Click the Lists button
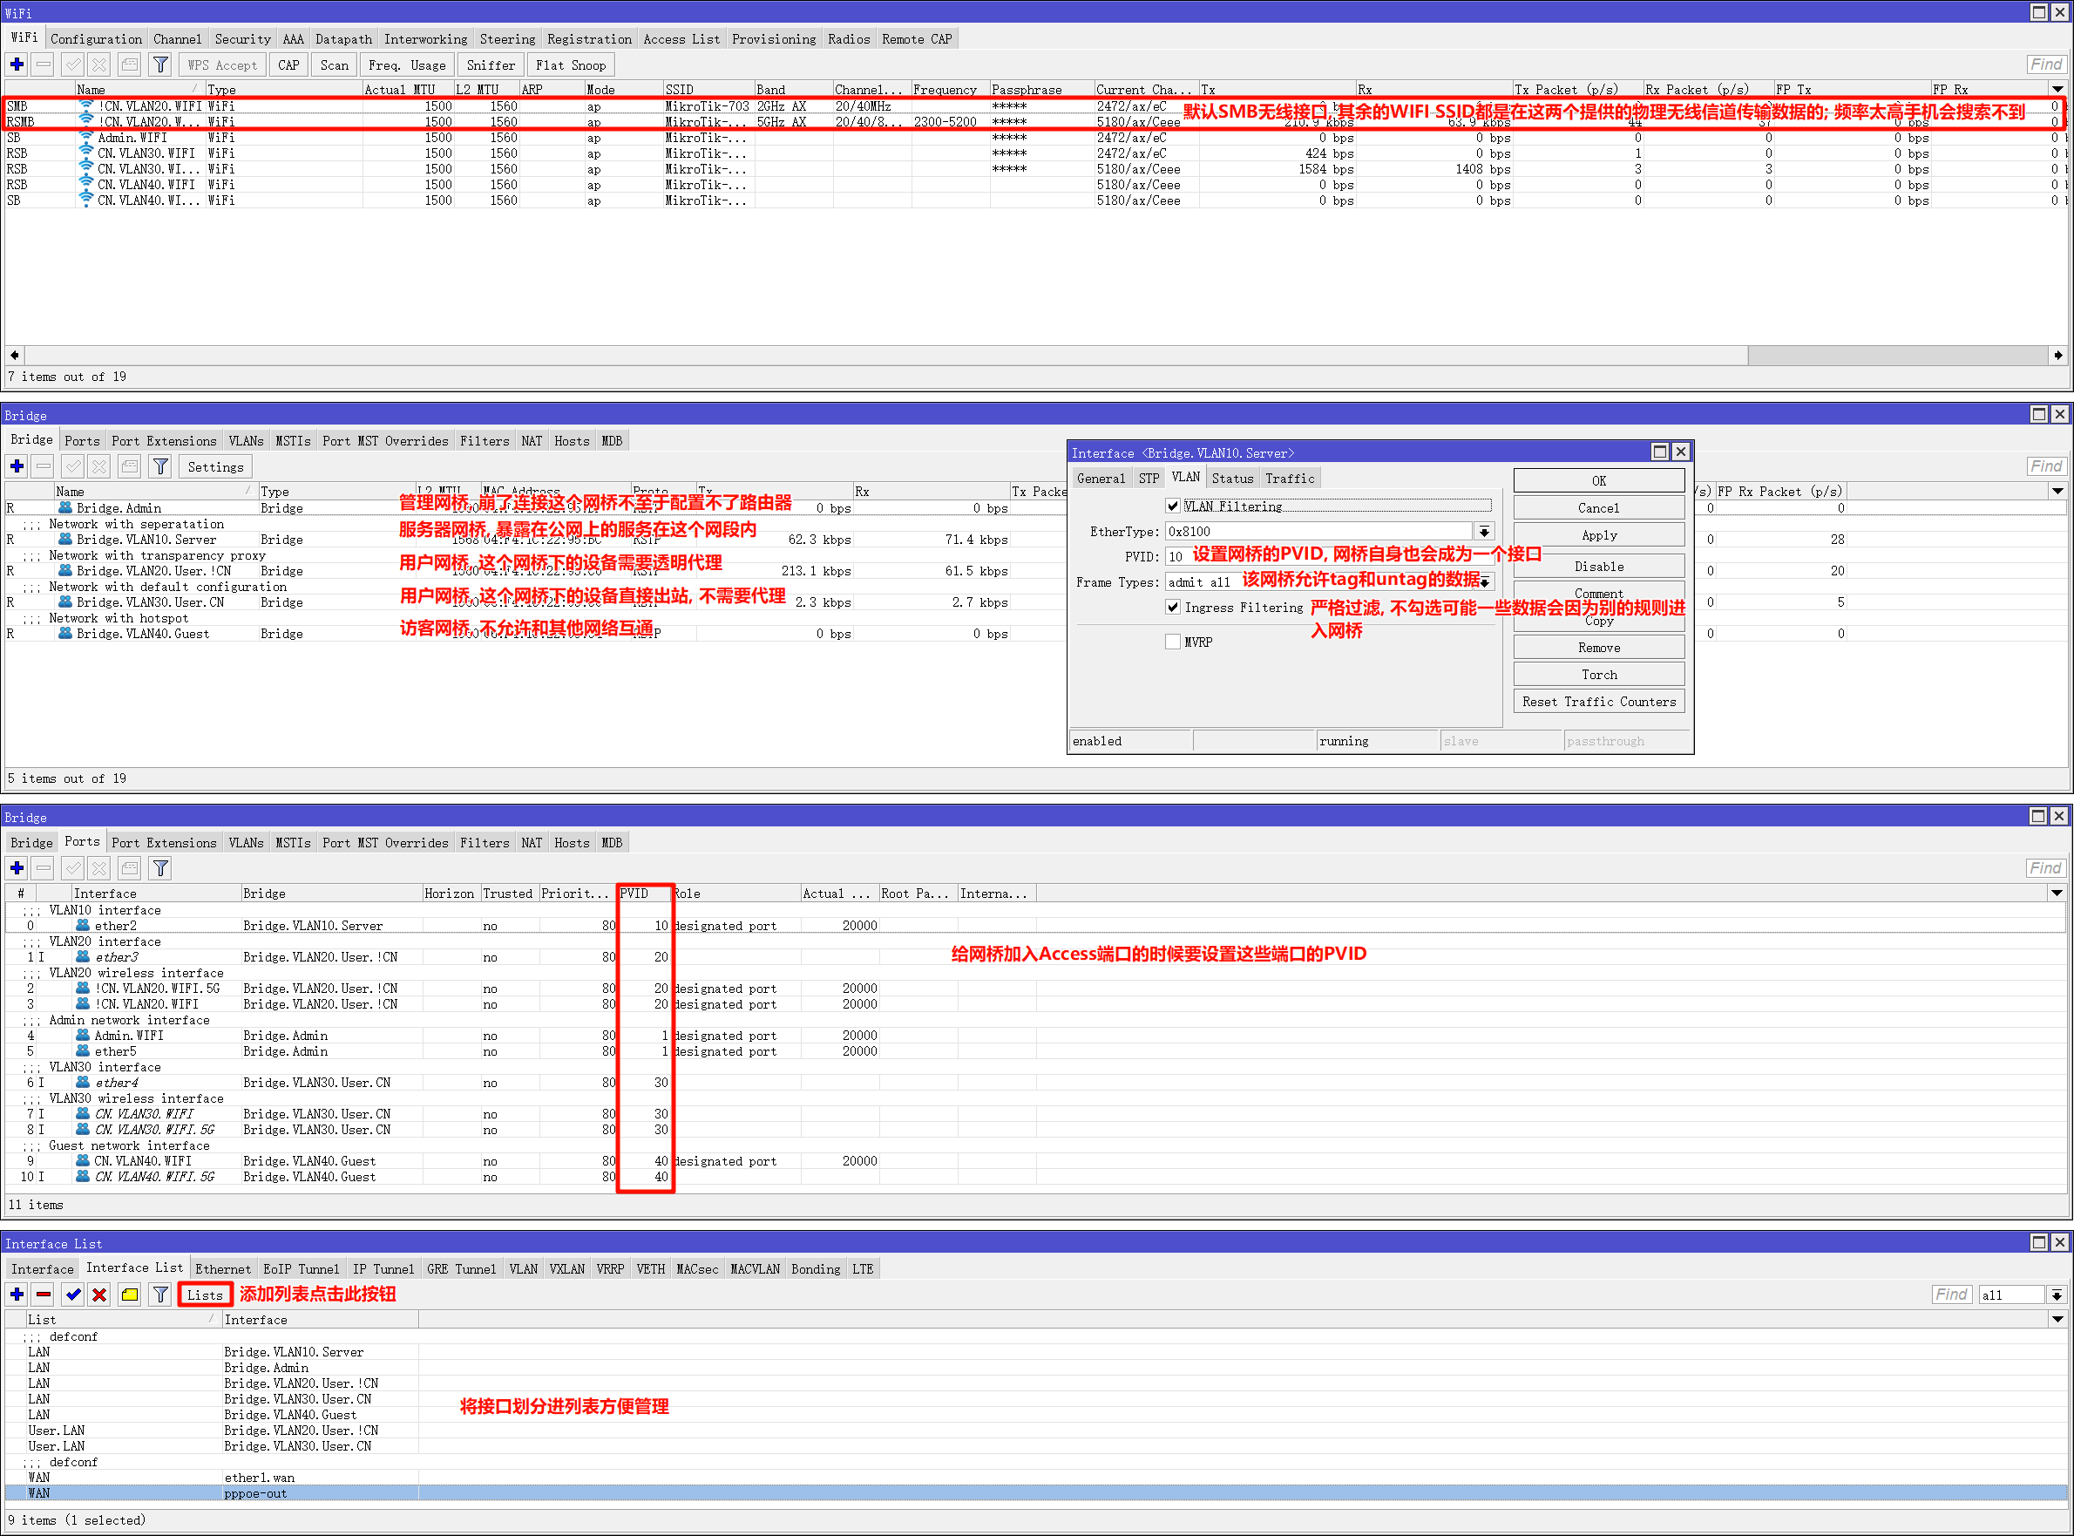 tap(205, 1295)
